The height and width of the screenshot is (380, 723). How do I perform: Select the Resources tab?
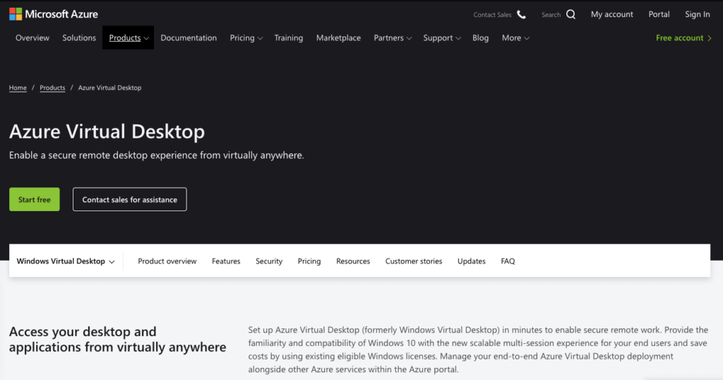pyautogui.click(x=353, y=261)
